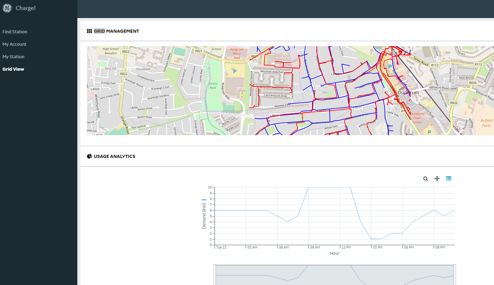494x285 pixels.
Task: Click the Loreto Park map label
Action: coord(213,86)
